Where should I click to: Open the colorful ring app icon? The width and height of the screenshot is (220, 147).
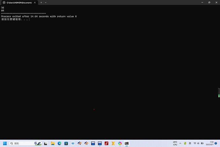120,143
